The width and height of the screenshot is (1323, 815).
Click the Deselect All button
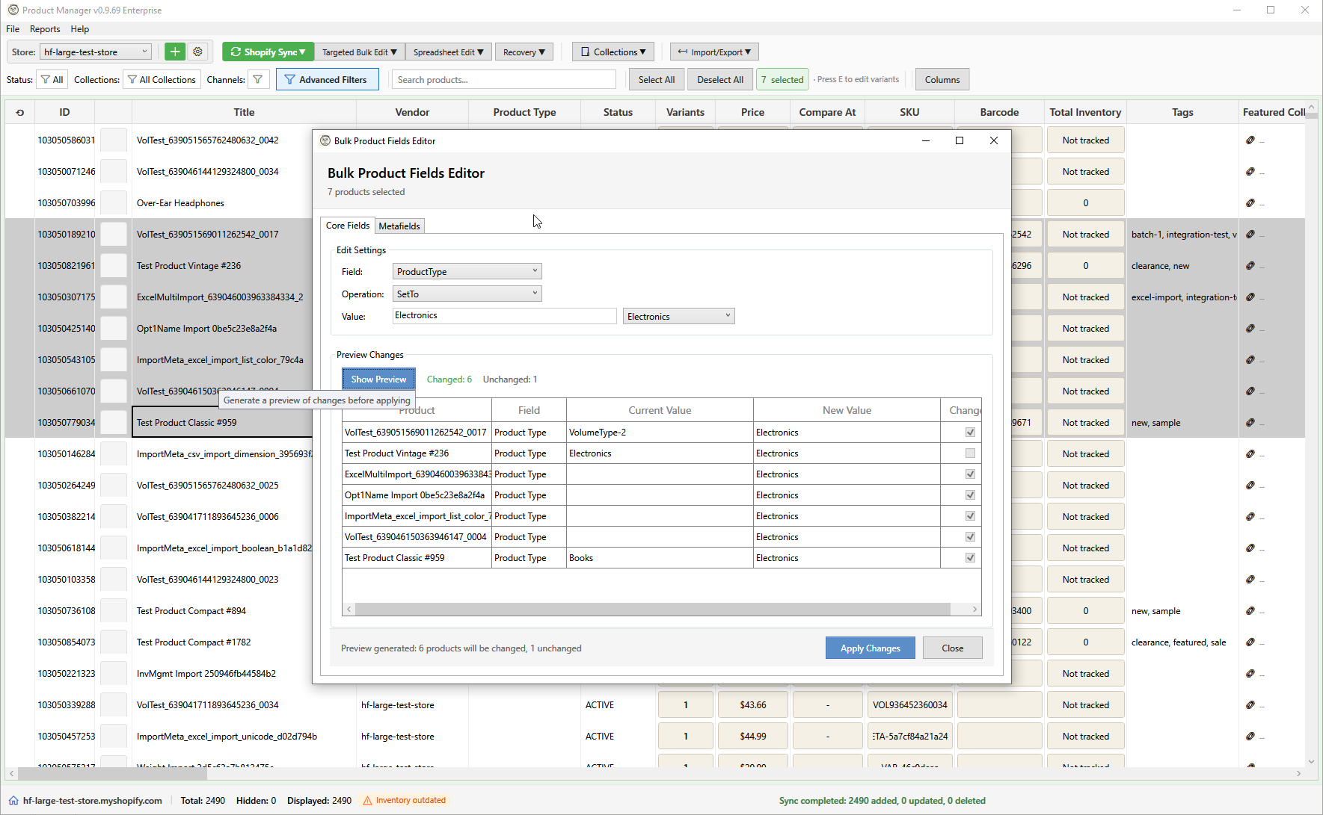click(719, 79)
